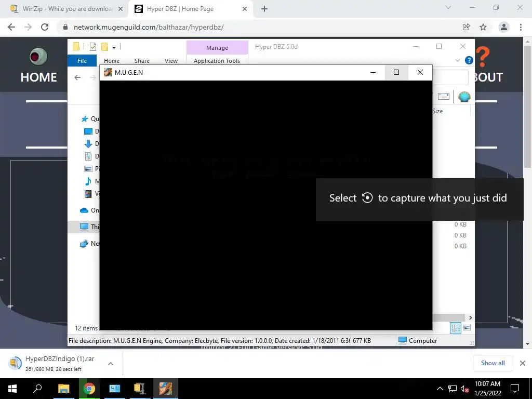This screenshot has width=532, height=399.
Task: Select Network in navigation pane
Action: [x=89, y=243]
